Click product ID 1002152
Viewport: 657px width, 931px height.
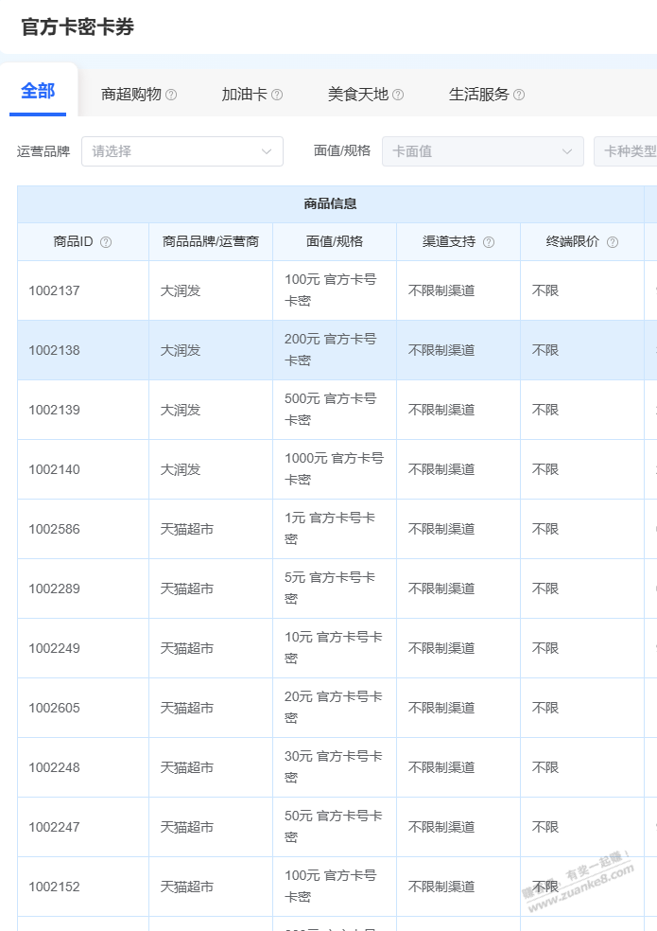point(54,887)
